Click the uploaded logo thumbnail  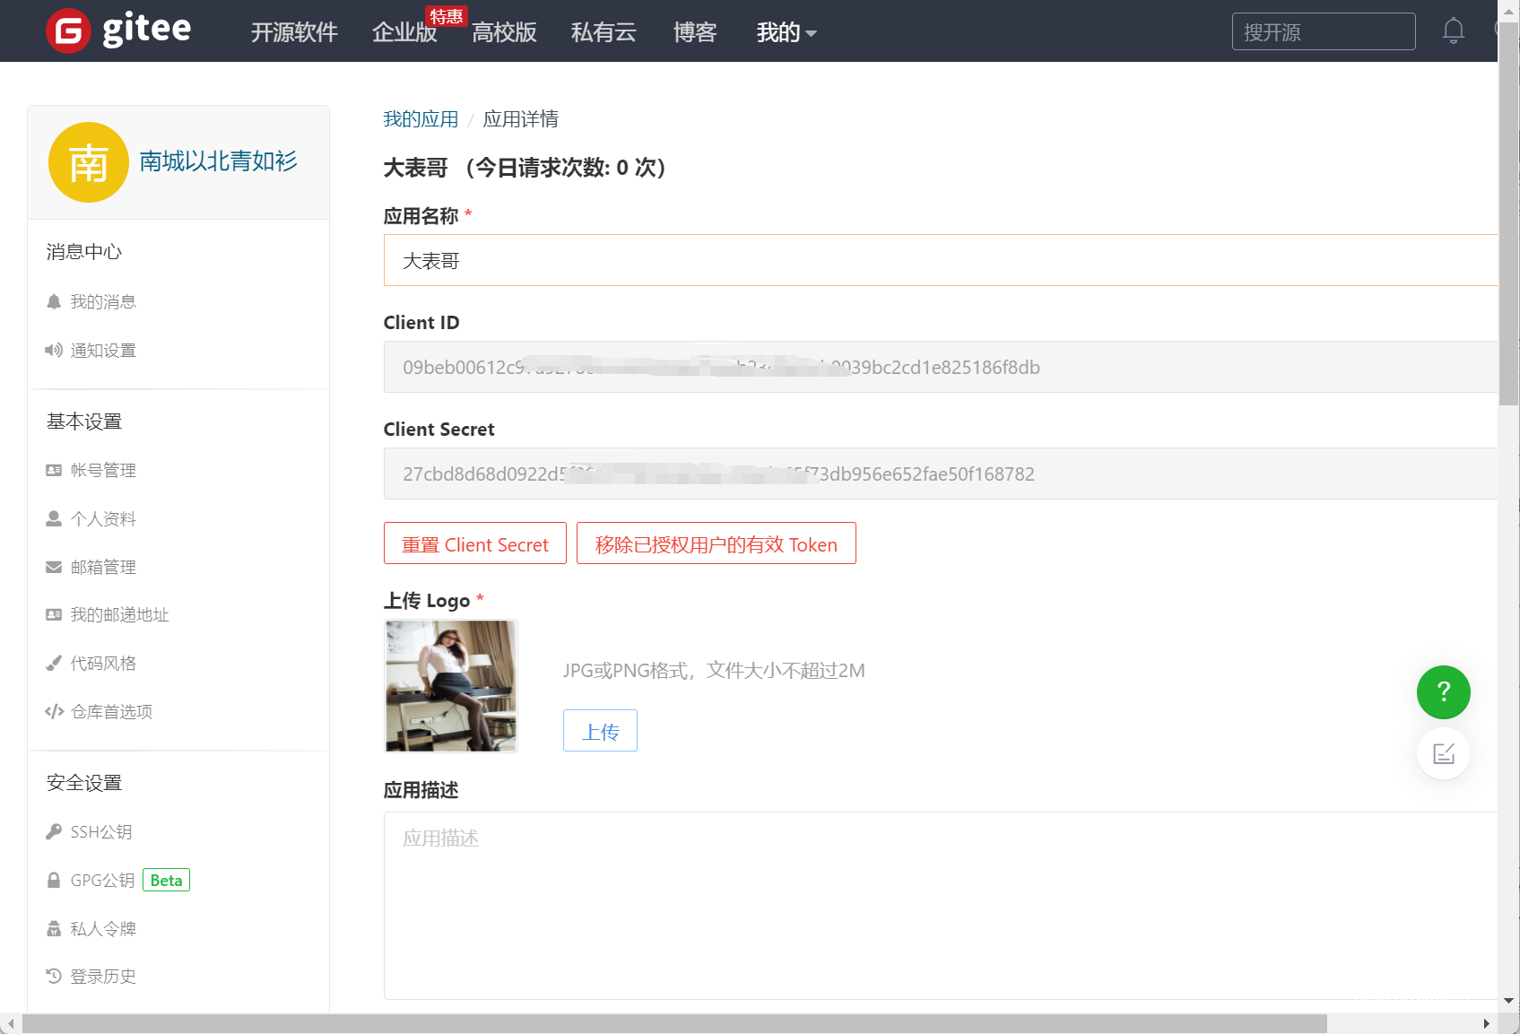(x=451, y=686)
